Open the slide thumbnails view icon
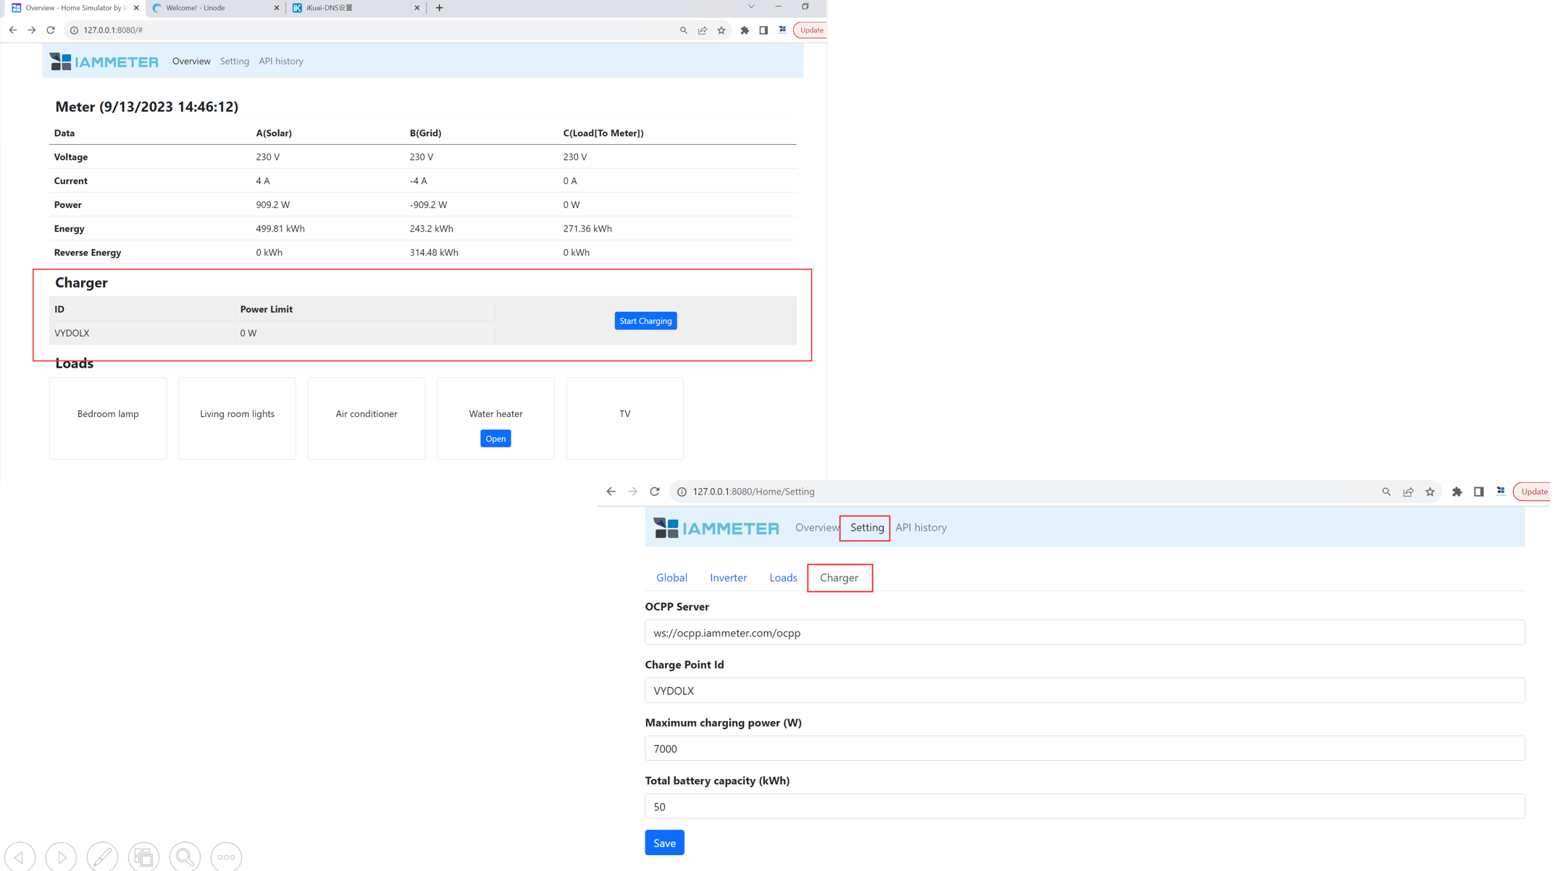The height and width of the screenshot is (871, 1558). click(x=143, y=857)
